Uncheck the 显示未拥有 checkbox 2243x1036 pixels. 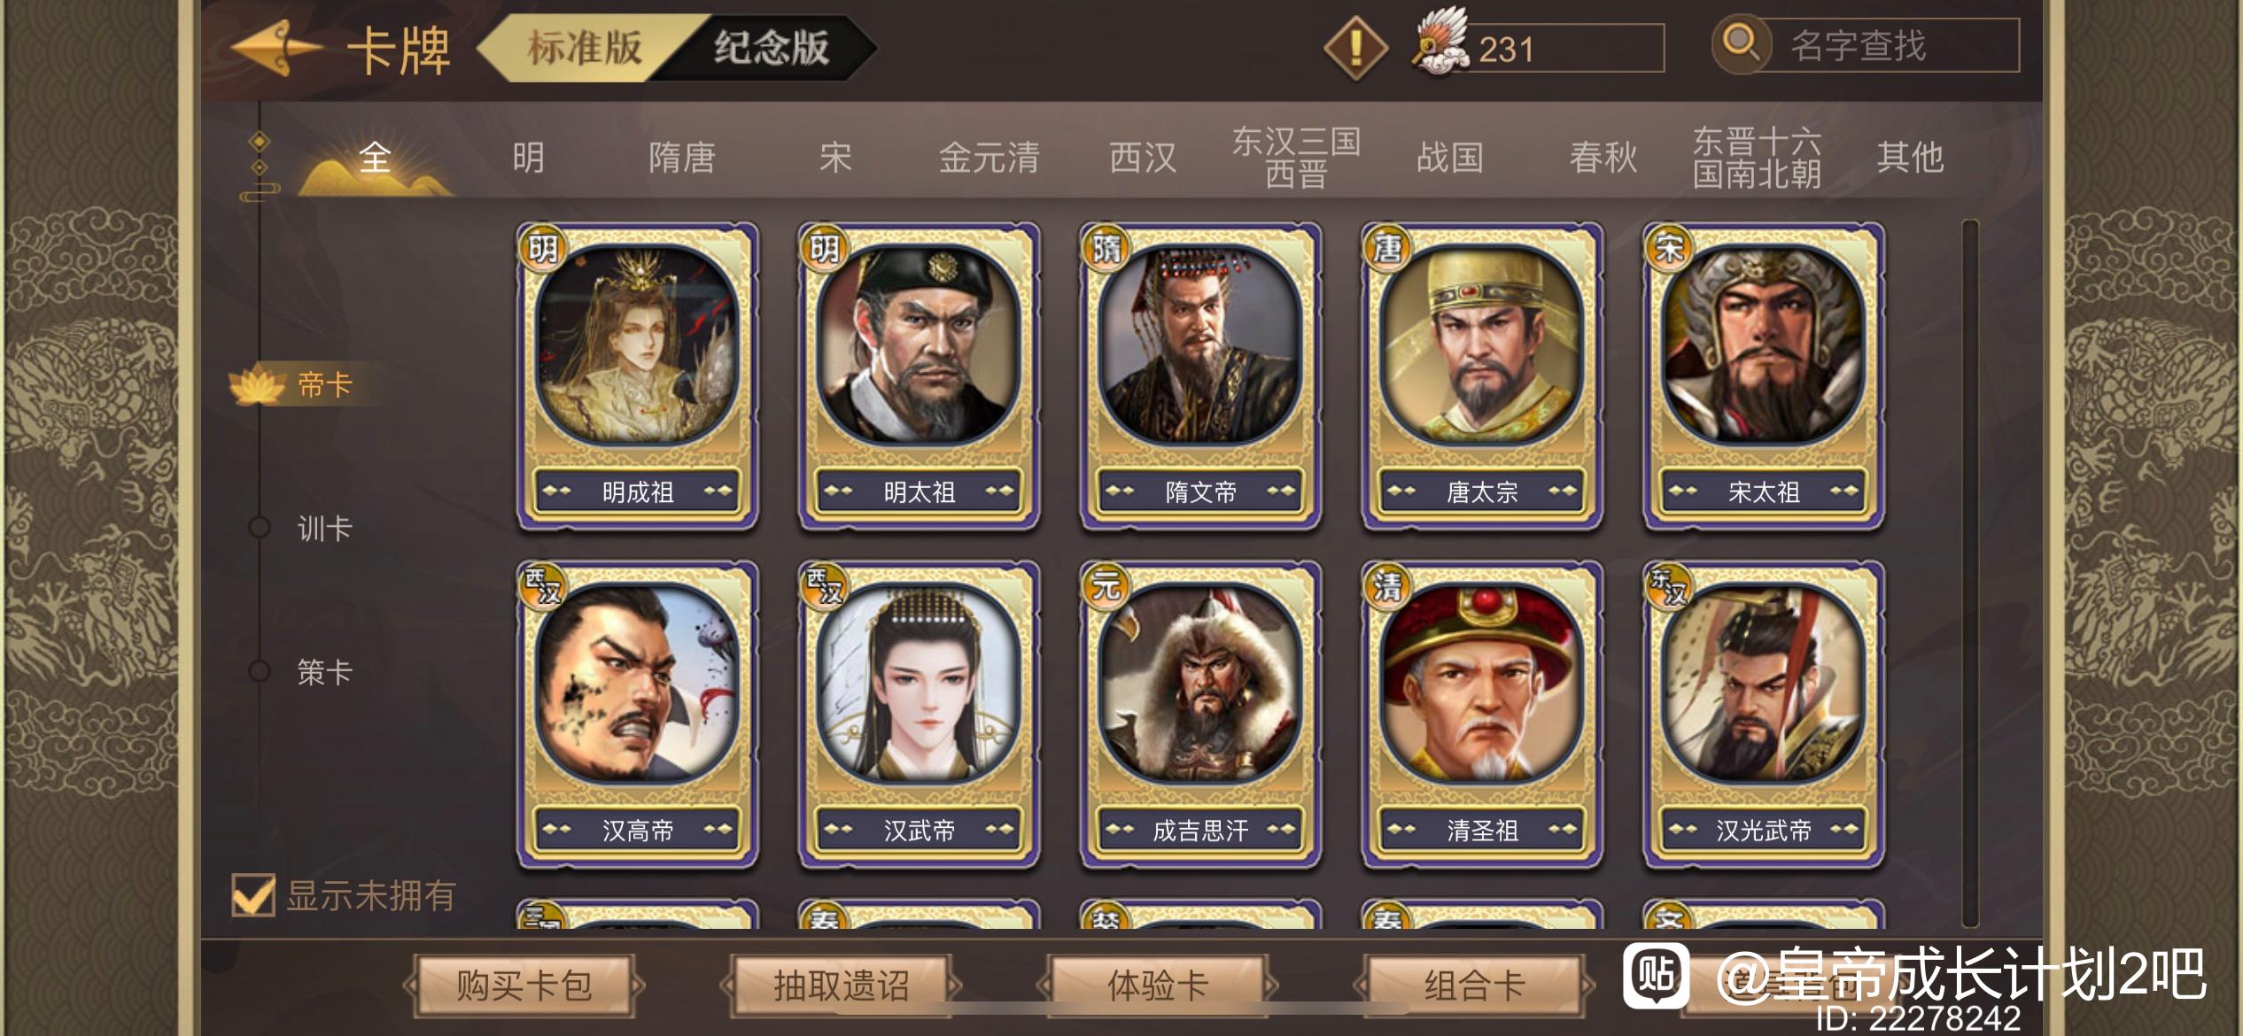click(x=252, y=894)
